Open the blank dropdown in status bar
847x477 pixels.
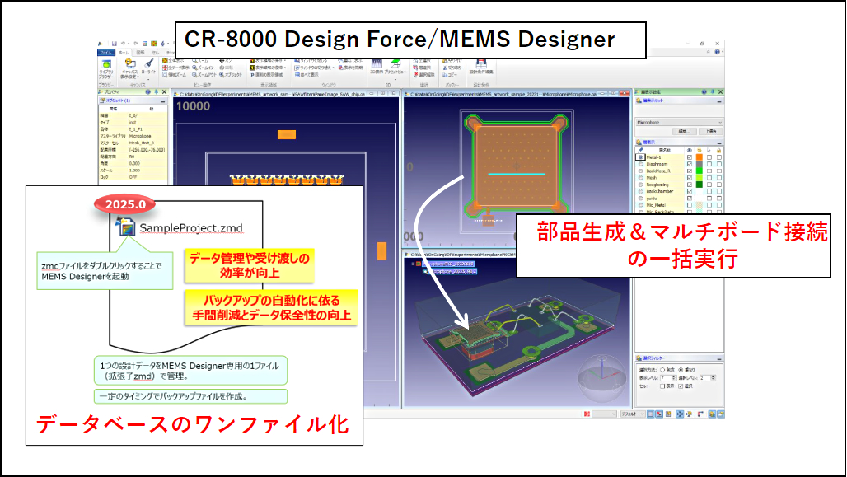pyautogui.click(x=604, y=414)
